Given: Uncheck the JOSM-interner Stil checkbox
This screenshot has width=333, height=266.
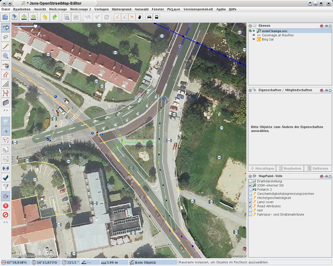Looking at the screenshot, I should pyautogui.click(x=251, y=185).
